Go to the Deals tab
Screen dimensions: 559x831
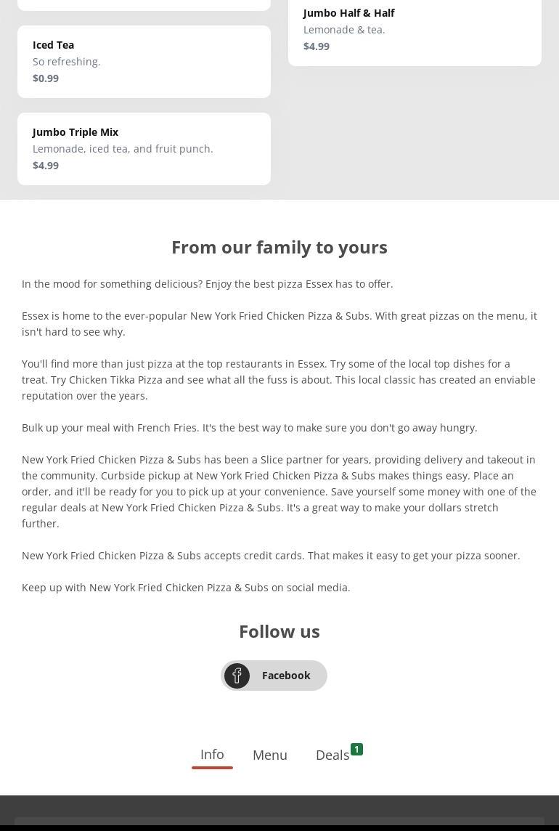pyautogui.click(x=332, y=755)
